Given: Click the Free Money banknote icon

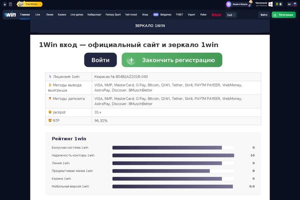Looking at the screenshot, I should point(20,4).
